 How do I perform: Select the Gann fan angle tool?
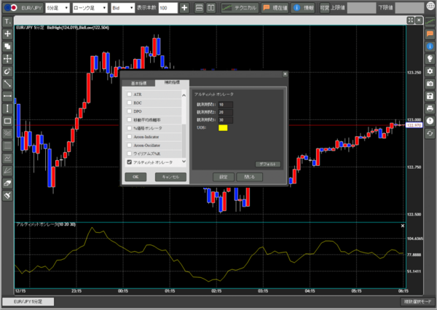tap(7, 171)
